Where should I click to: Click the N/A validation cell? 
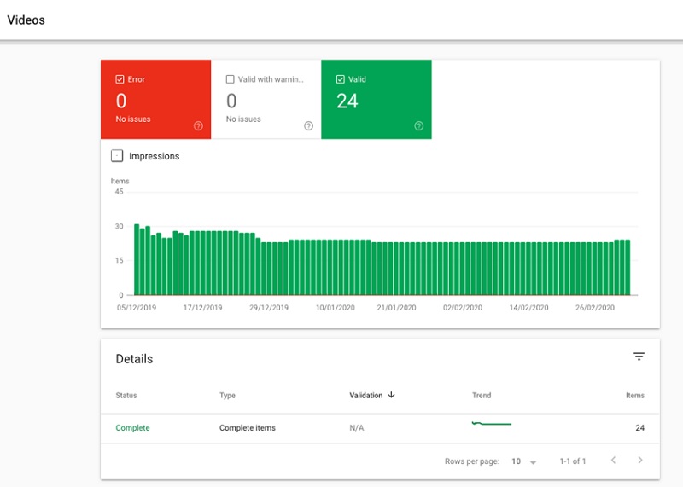(357, 428)
